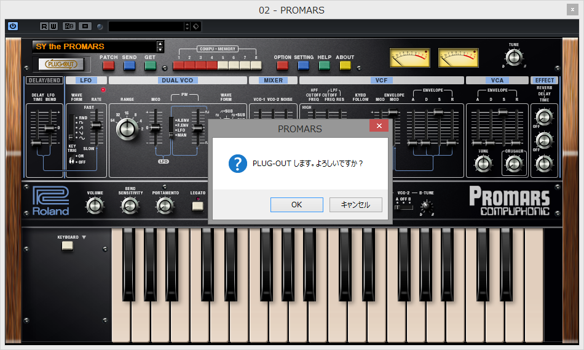The width and height of the screenshot is (584, 350).
Task: Click the TUNE knob
Action: click(514, 57)
